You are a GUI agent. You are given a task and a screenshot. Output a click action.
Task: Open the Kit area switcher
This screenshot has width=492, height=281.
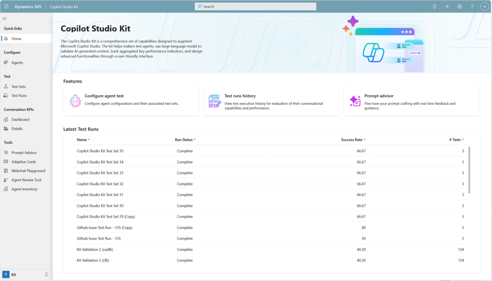tap(26, 274)
